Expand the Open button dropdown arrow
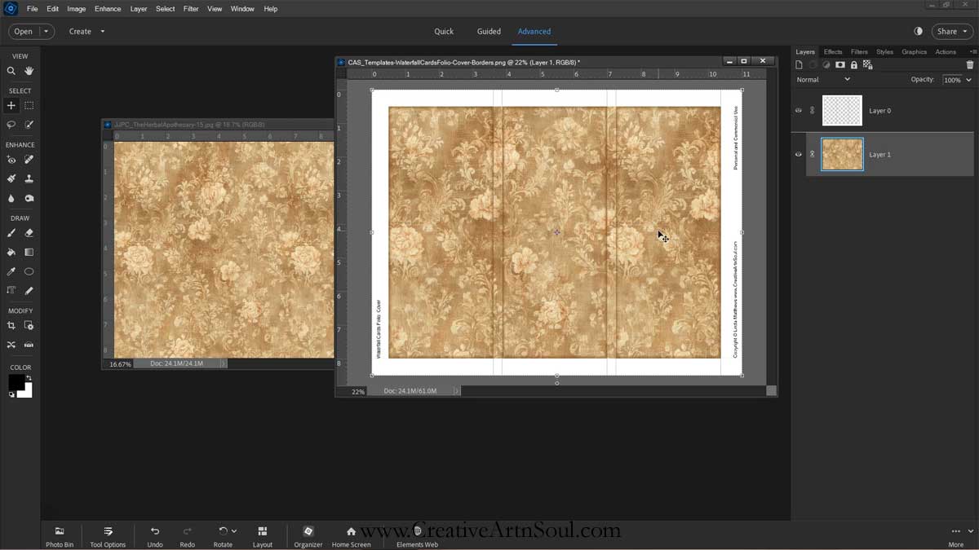979x550 pixels. point(46,31)
